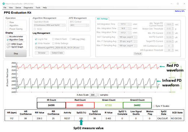Open the Help menu
This screenshot has height=132, width=188.
[45, 8]
